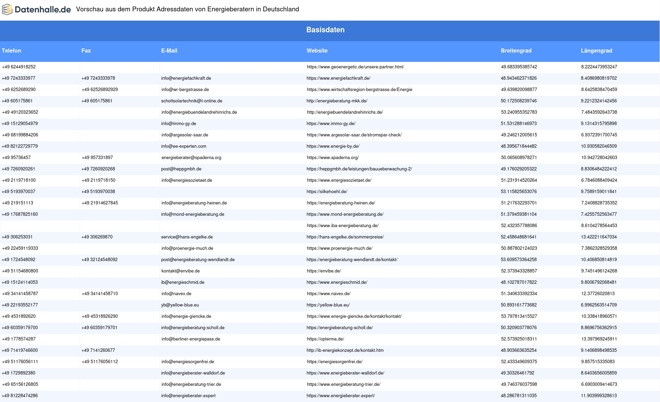Select fax number +49 957331897

[x=97, y=158]
